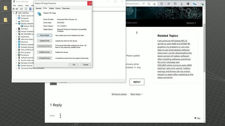Open the File menu in Device Manager
Image resolution: width=225 pixels, height=126 pixels.
[14, 6]
